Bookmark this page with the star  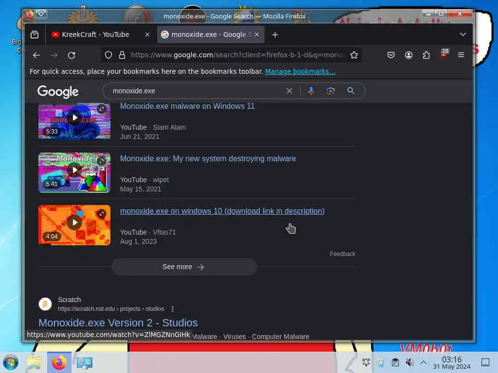coord(354,55)
